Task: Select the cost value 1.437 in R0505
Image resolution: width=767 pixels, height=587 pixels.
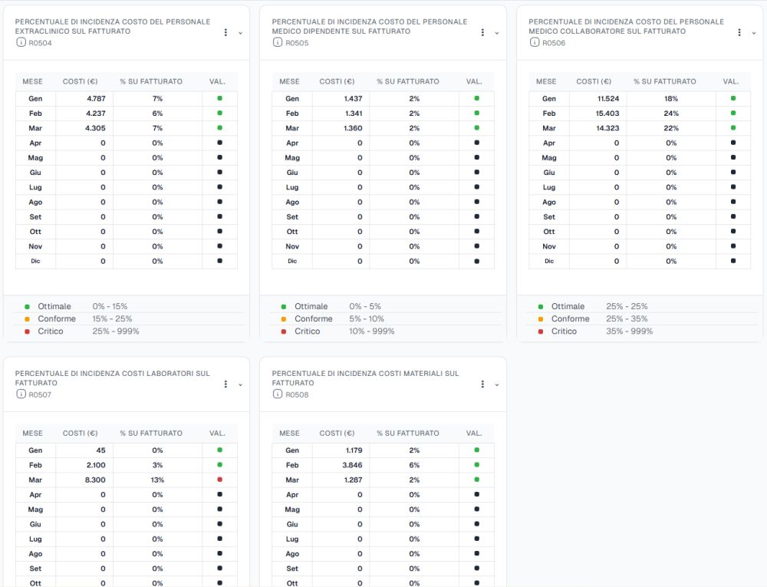Action: [353, 98]
